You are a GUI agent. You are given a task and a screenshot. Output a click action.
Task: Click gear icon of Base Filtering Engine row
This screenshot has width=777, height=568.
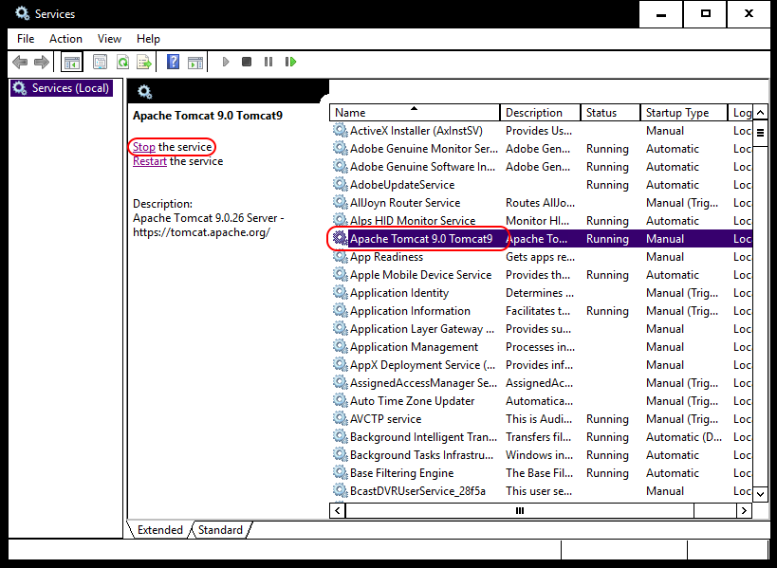click(x=340, y=473)
